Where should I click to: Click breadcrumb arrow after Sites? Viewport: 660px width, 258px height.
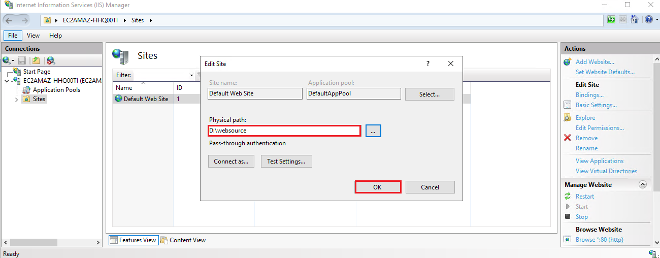pos(151,20)
